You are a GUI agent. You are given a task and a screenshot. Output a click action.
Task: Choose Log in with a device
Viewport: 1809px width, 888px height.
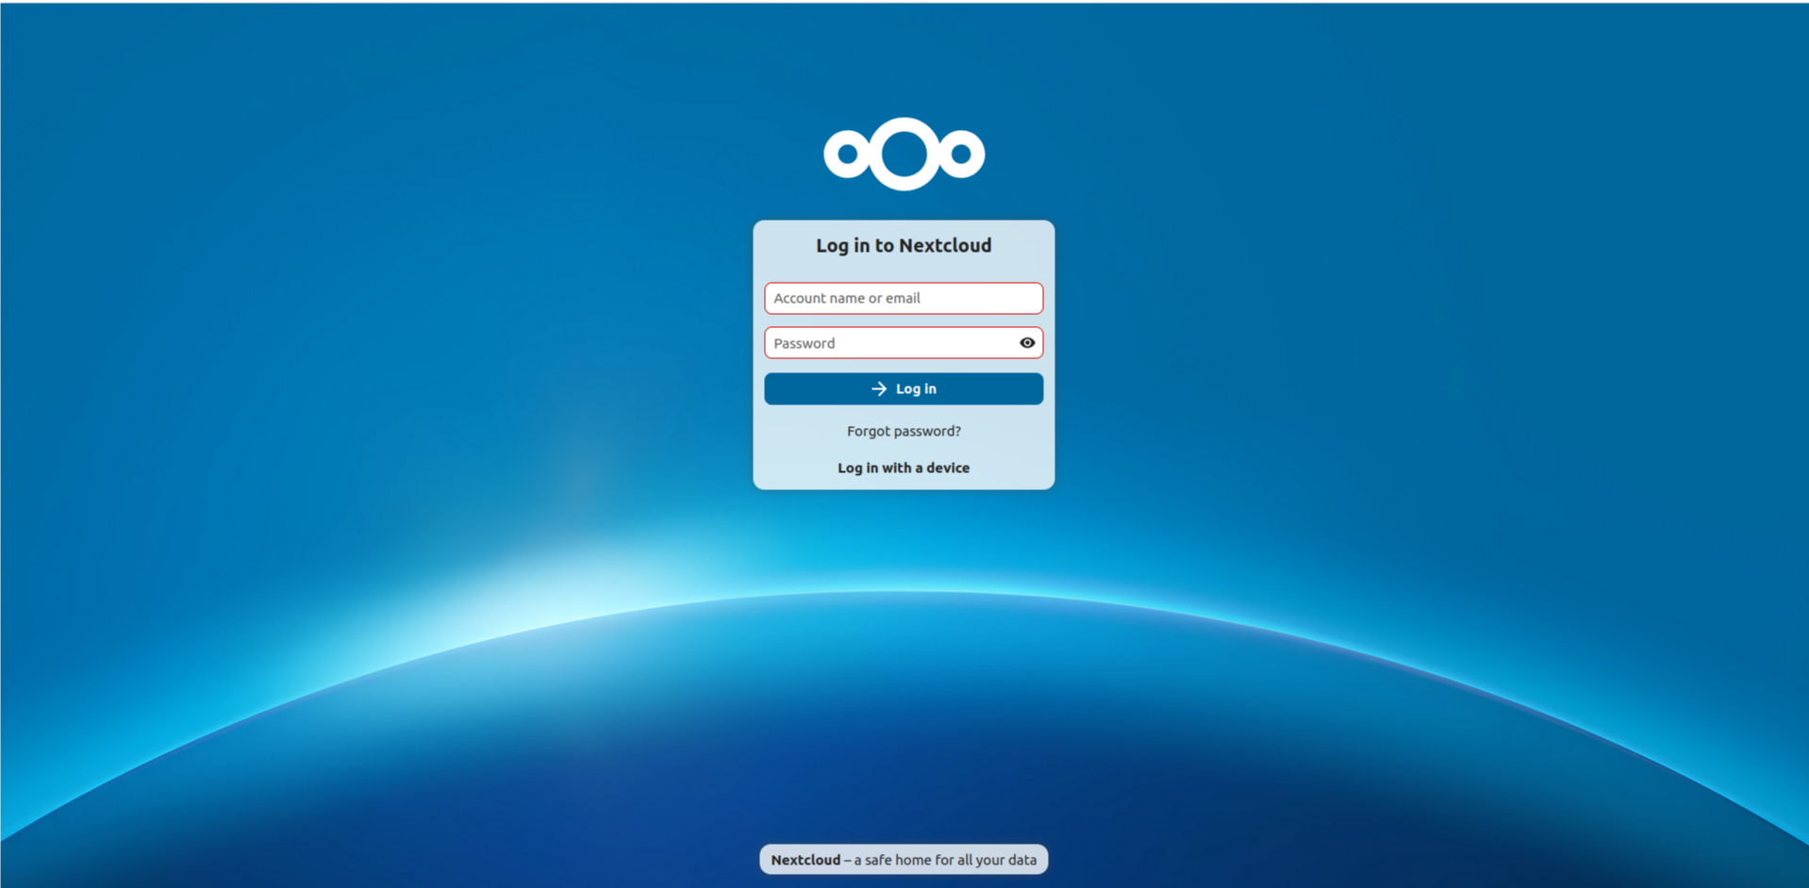pos(904,468)
